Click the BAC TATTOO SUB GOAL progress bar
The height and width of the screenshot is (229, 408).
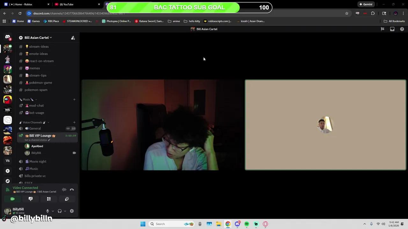pyautogui.click(x=190, y=7)
